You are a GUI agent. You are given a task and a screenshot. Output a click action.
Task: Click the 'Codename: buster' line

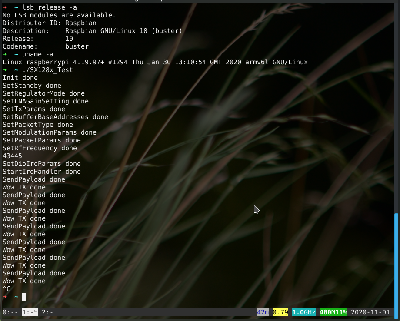(x=46, y=46)
